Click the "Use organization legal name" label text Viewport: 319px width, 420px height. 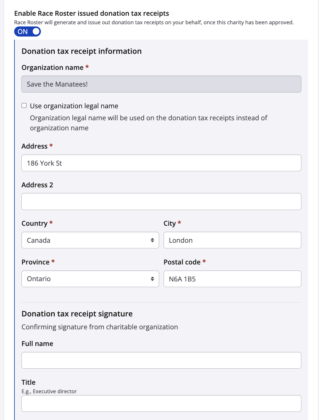[74, 106]
